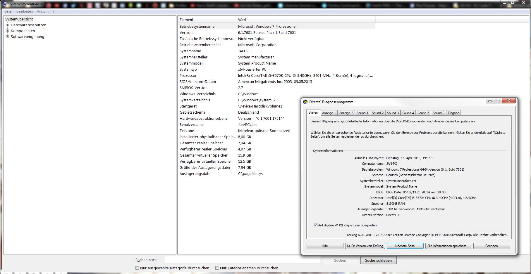Select the Komponenten tree item
Screen dimensions: 531x274
point(23,31)
